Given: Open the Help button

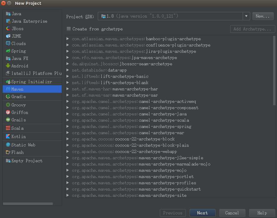Looking at the screenshot, I should pyautogui.click(x=262, y=213).
